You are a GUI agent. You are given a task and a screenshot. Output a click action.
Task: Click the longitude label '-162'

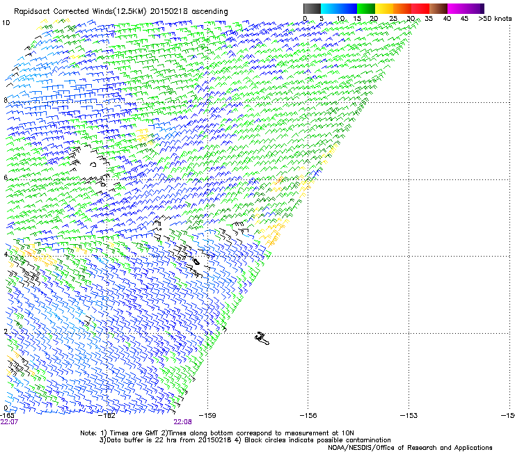coord(107,415)
